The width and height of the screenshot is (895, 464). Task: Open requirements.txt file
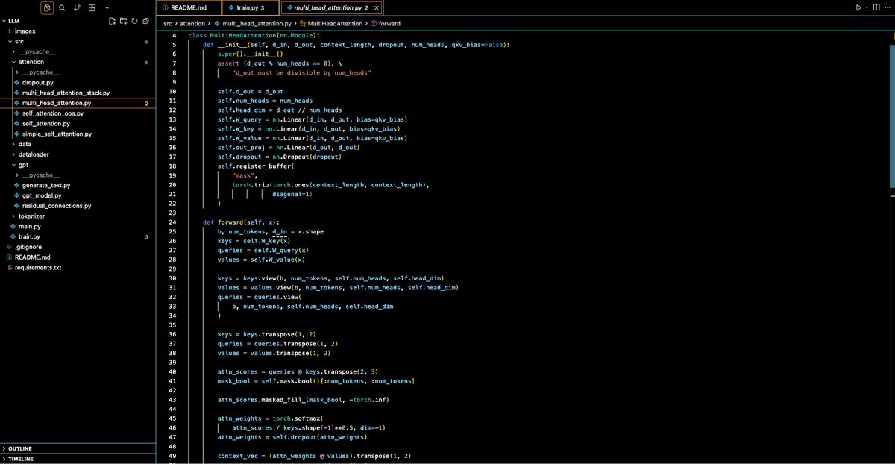point(78,267)
